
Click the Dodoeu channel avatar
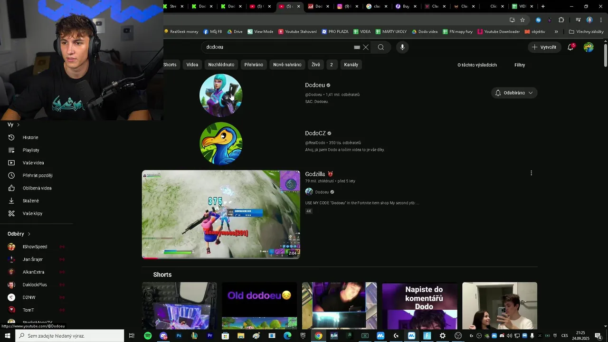point(221,95)
